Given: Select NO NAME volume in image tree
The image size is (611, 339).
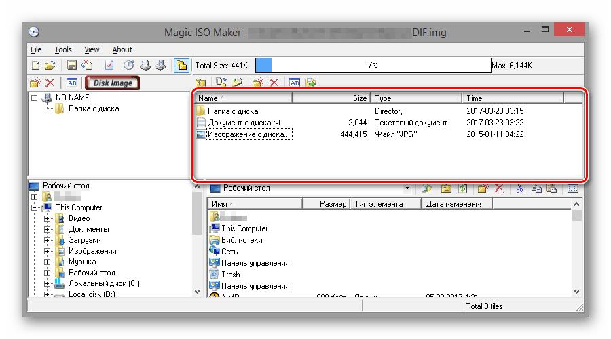Looking at the screenshot, I should [x=72, y=98].
